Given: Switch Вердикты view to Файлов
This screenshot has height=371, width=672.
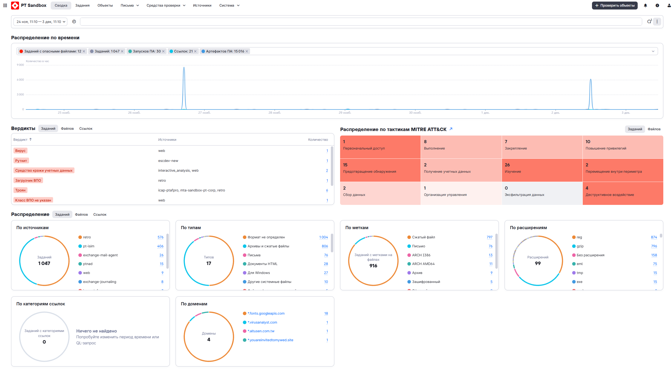Looking at the screenshot, I should click(x=67, y=129).
